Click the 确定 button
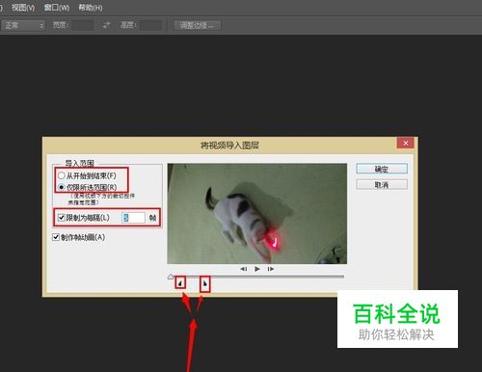 [x=382, y=169]
